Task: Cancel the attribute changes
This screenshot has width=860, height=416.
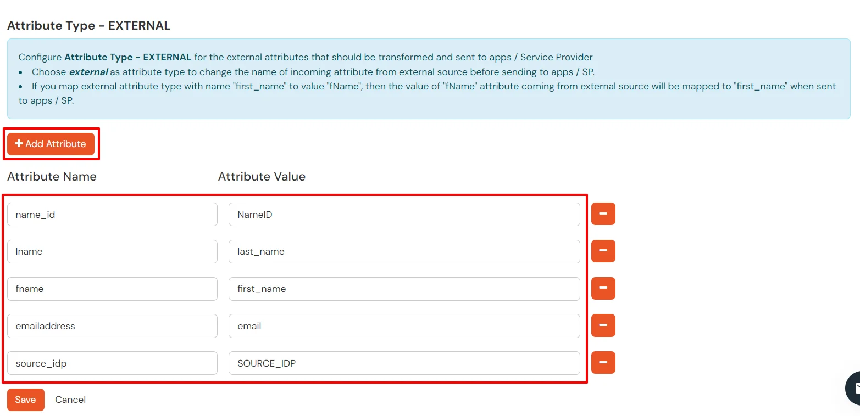Action: [x=70, y=400]
